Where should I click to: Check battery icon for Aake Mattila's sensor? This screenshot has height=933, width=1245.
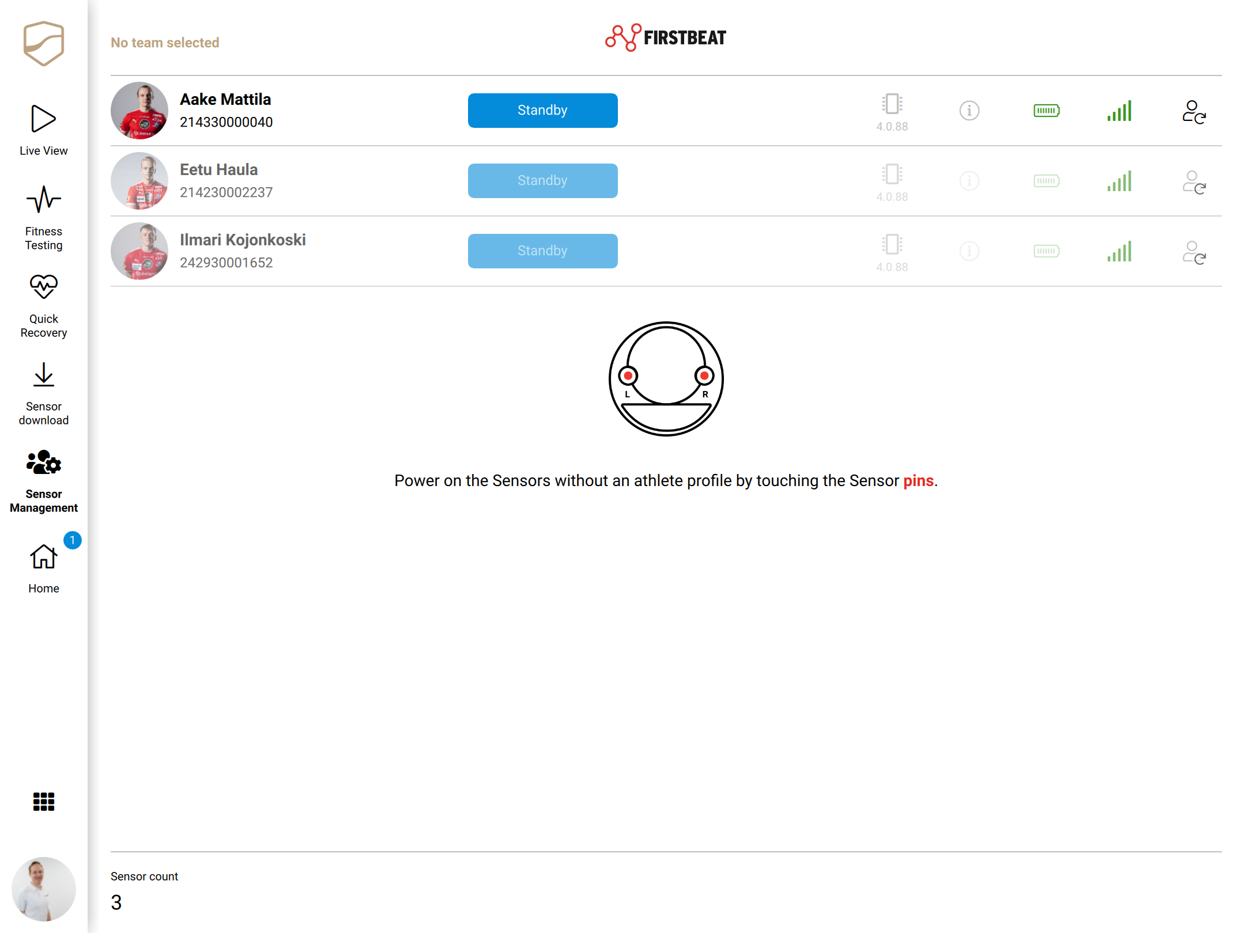pyautogui.click(x=1047, y=111)
